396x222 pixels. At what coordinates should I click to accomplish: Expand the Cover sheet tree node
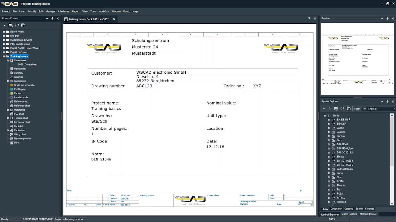[x=7, y=60]
